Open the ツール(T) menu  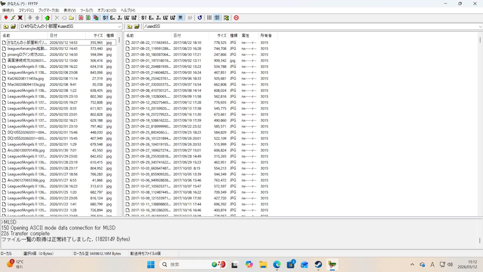(x=87, y=10)
